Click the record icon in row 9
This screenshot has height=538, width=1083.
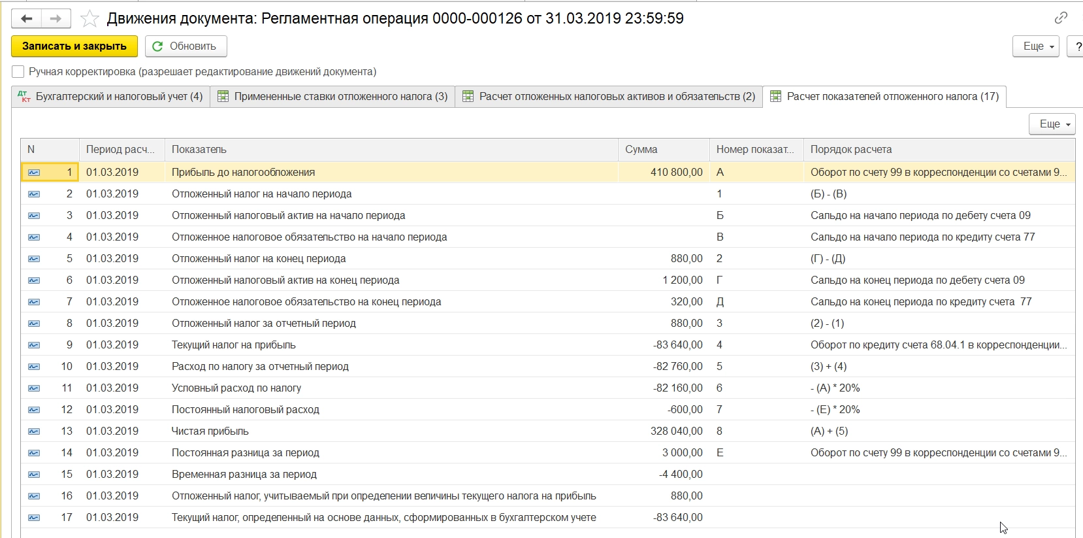click(34, 345)
